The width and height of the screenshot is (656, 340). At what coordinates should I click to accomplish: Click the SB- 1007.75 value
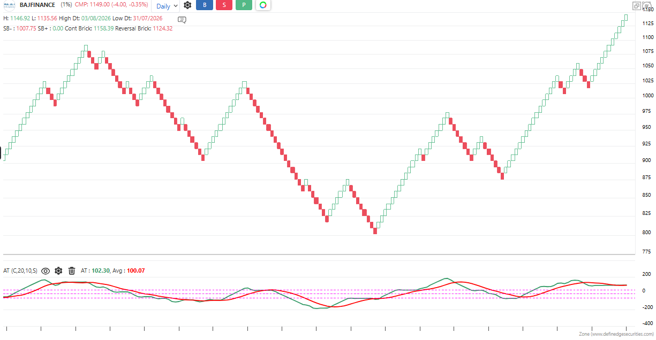click(26, 28)
